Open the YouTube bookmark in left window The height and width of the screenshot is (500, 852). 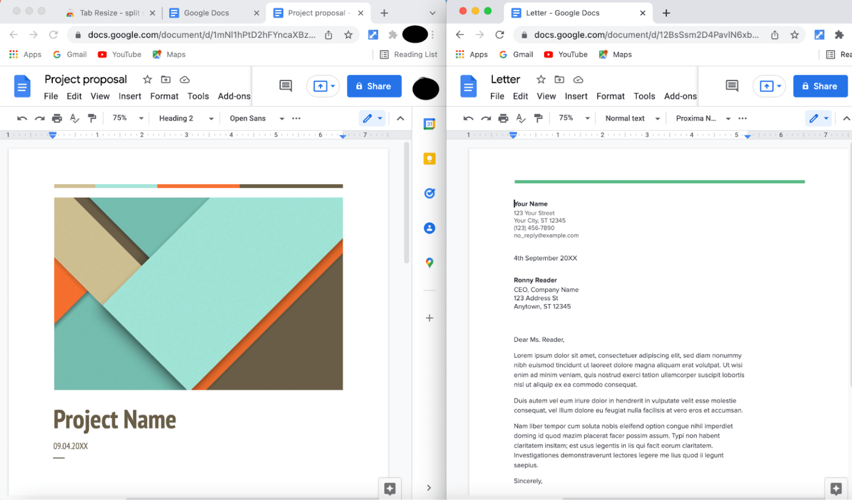[120, 54]
